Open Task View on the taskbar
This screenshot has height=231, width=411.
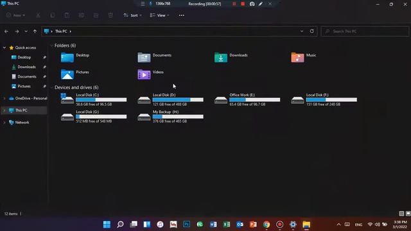pos(134,225)
